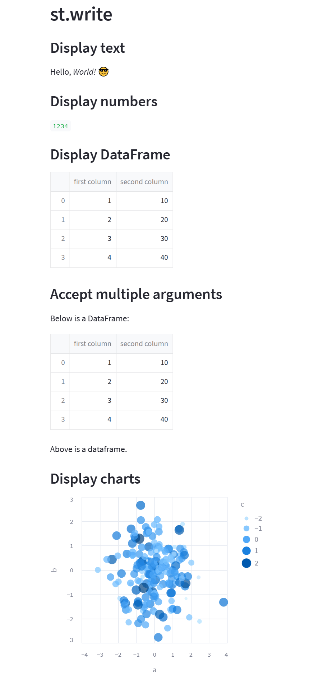Screen dimensions: 309x675
Task: Click the Accept multiple arguments heading
Action: (136, 294)
